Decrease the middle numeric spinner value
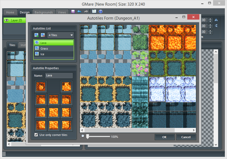227x159 pixels. coord(210,27)
